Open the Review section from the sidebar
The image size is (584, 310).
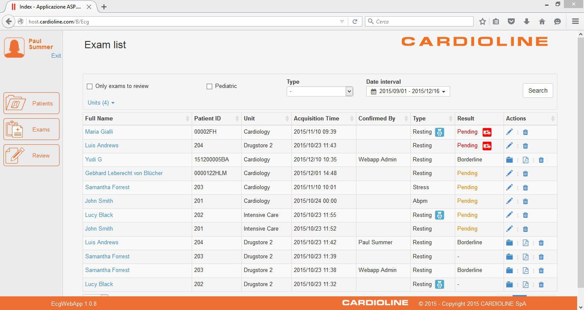[x=31, y=155]
